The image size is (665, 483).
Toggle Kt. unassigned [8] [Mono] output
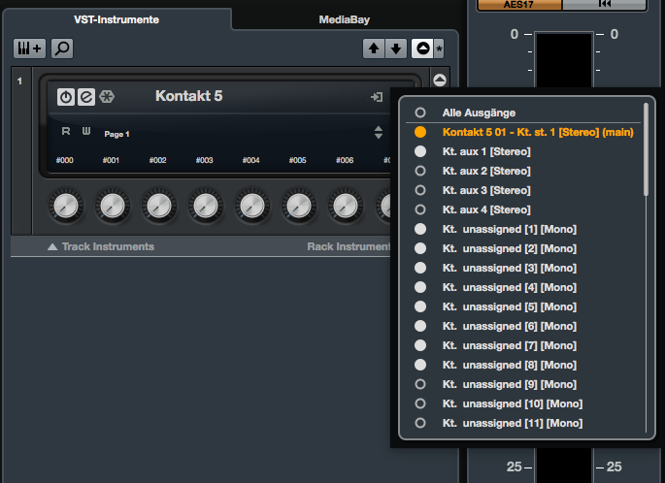coord(524,366)
